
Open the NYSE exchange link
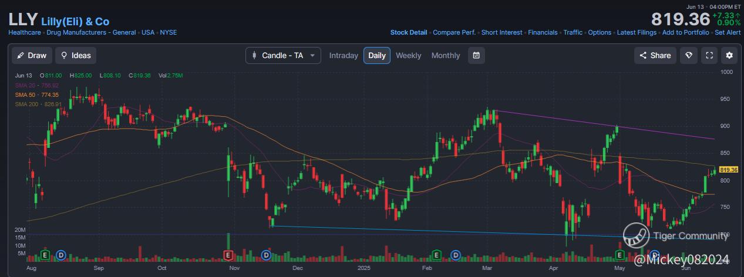tap(169, 32)
